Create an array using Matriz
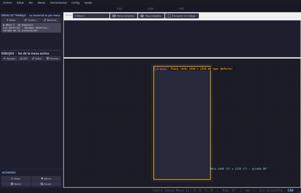 coord(16,184)
